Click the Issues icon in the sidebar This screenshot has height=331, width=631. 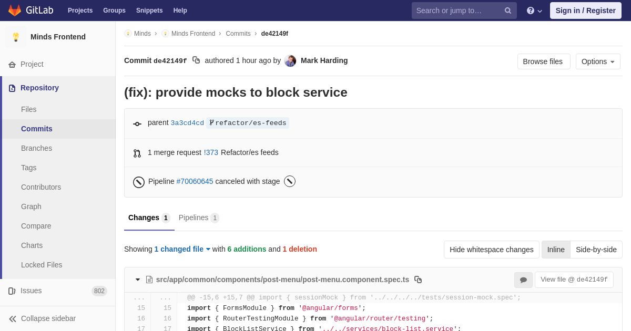pyautogui.click(x=12, y=291)
